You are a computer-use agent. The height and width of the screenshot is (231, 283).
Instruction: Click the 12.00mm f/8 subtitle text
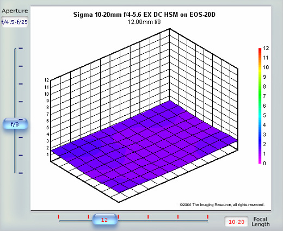[x=144, y=22]
